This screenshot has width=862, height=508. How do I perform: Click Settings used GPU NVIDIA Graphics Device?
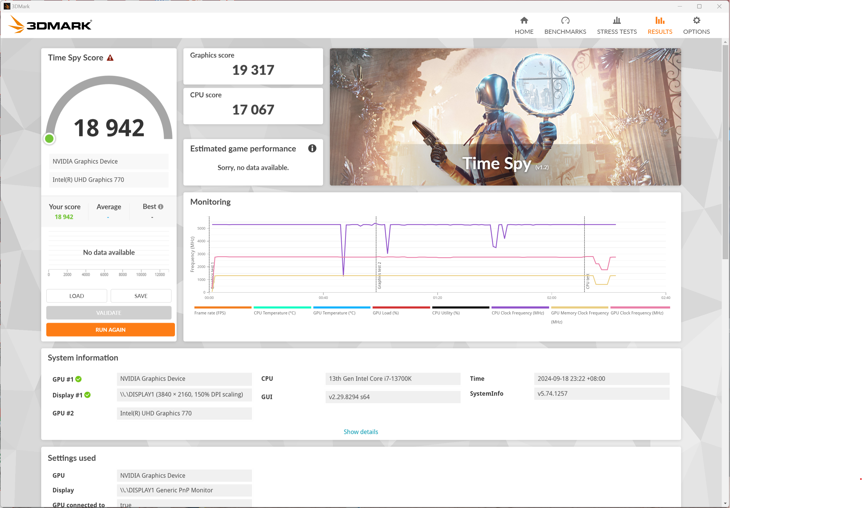coord(184,476)
